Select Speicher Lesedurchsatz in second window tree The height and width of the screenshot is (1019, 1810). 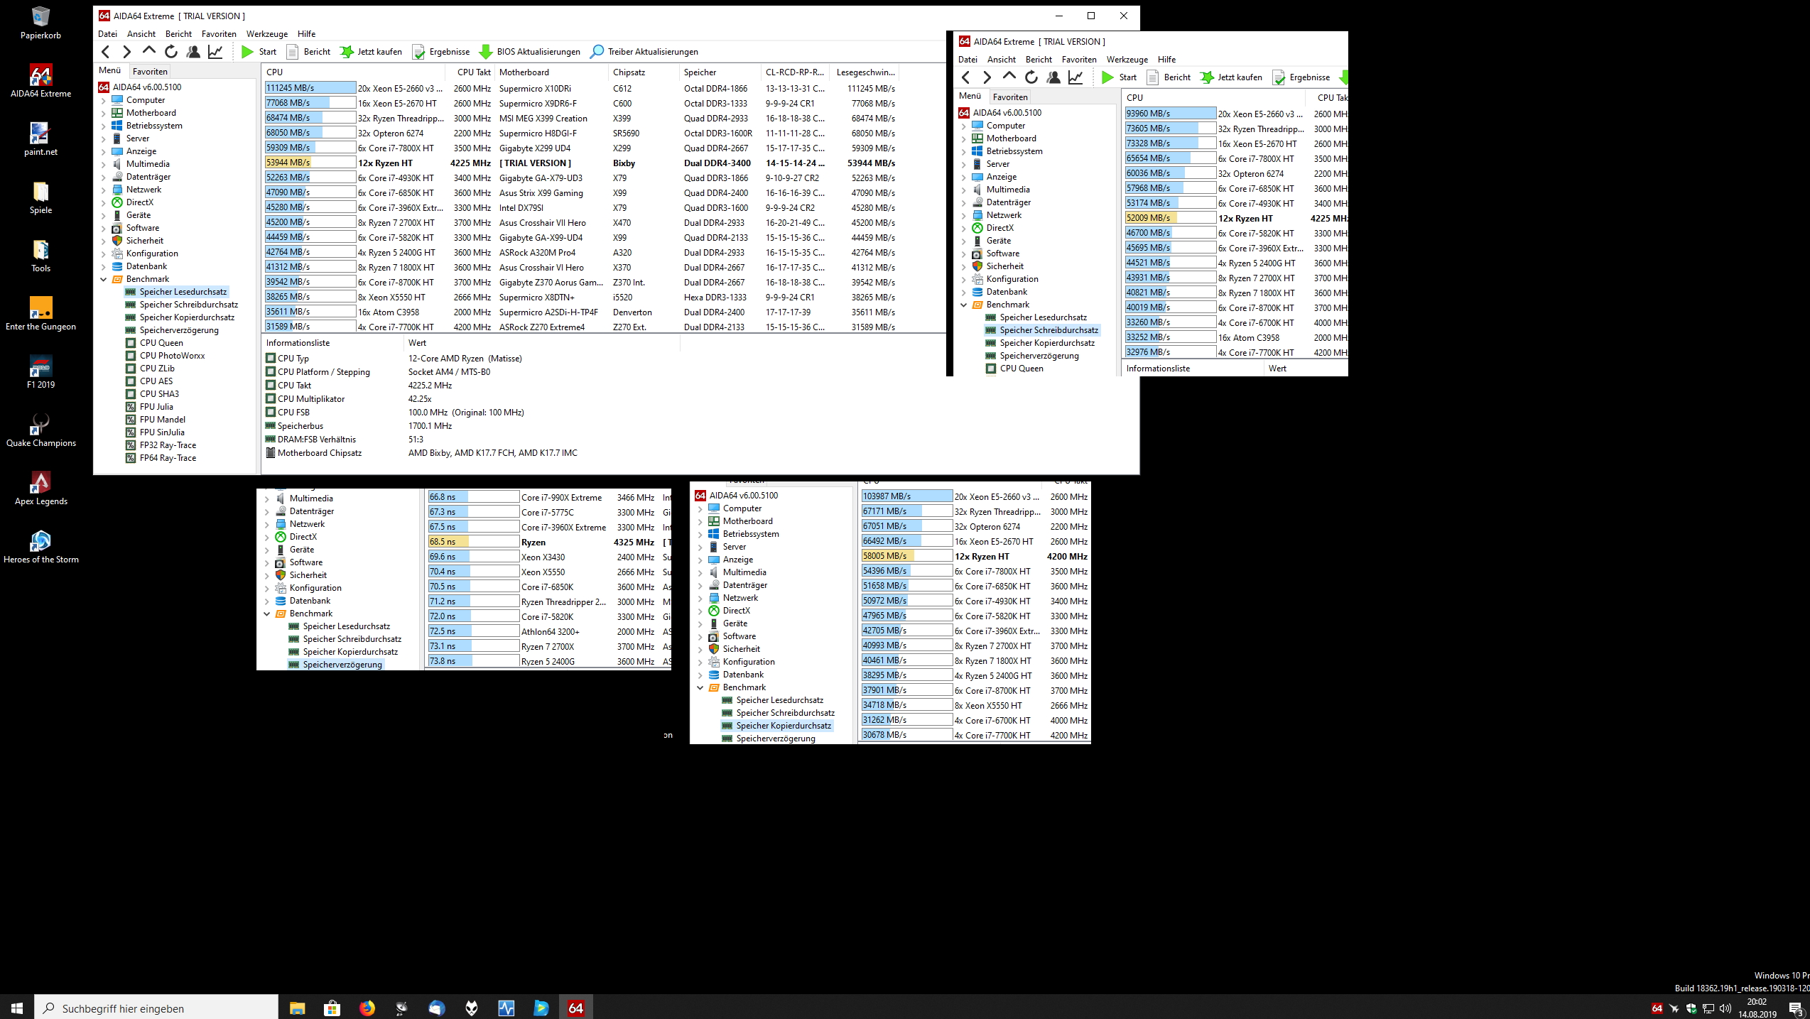1043,317
